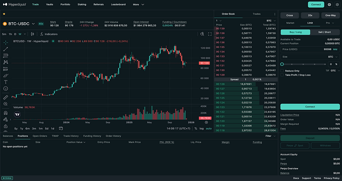
Task: Open the Fibonacci retracement tools
Action: pyautogui.click(x=6, y=56)
